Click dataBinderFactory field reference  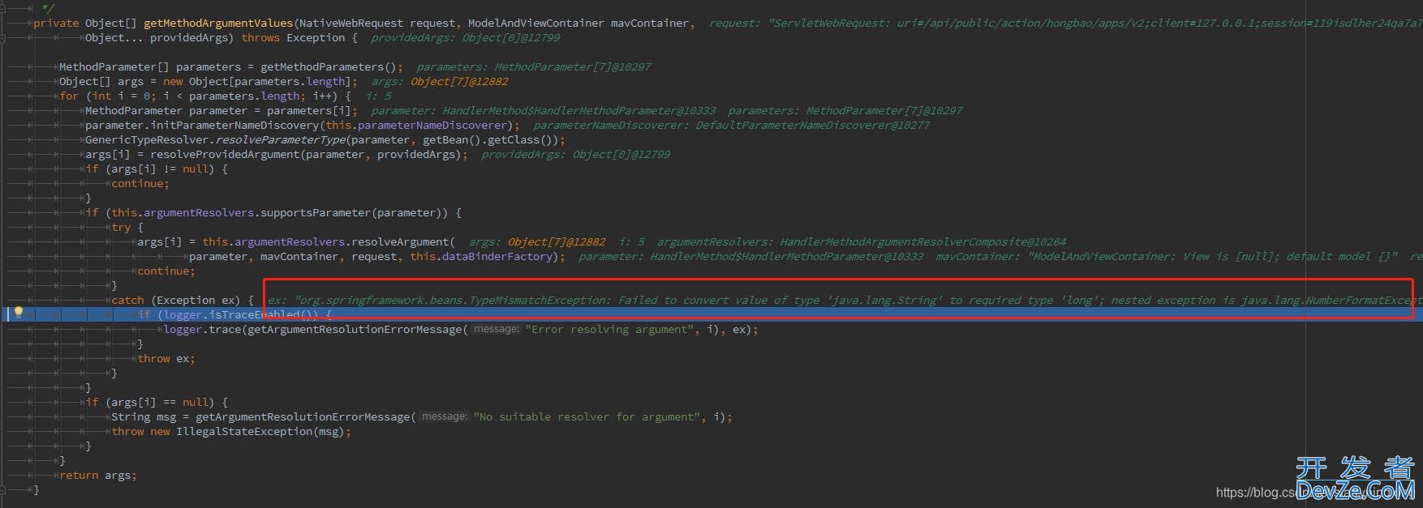tap(497, 257)
